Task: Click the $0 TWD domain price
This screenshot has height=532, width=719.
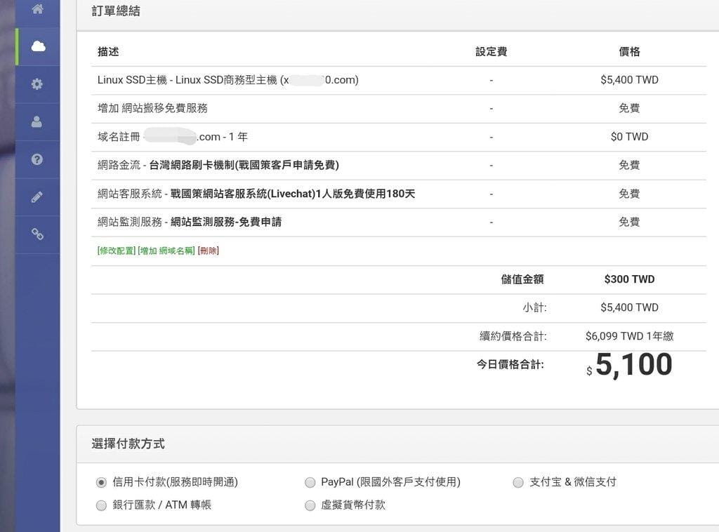Action: coord(629,137)
